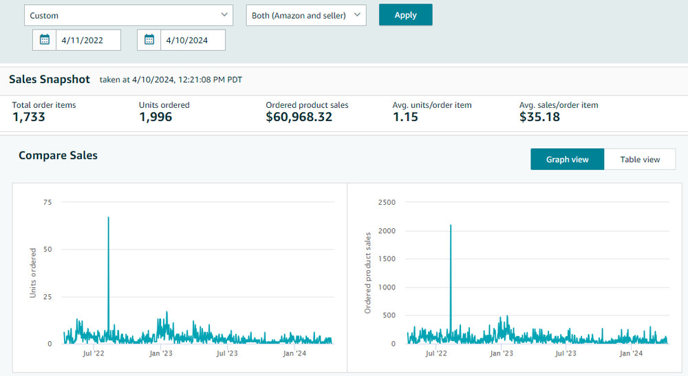
Task: Click the snapshot timestamp text 12:21:08 PM PDT
Action: [x=210, y=80]
